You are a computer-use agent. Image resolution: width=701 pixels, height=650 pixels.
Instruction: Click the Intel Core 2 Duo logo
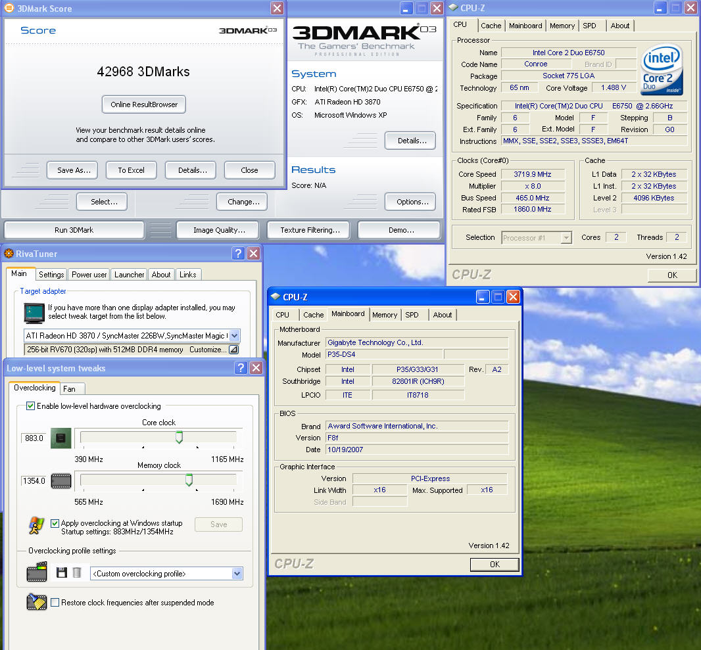click(661, 70)
